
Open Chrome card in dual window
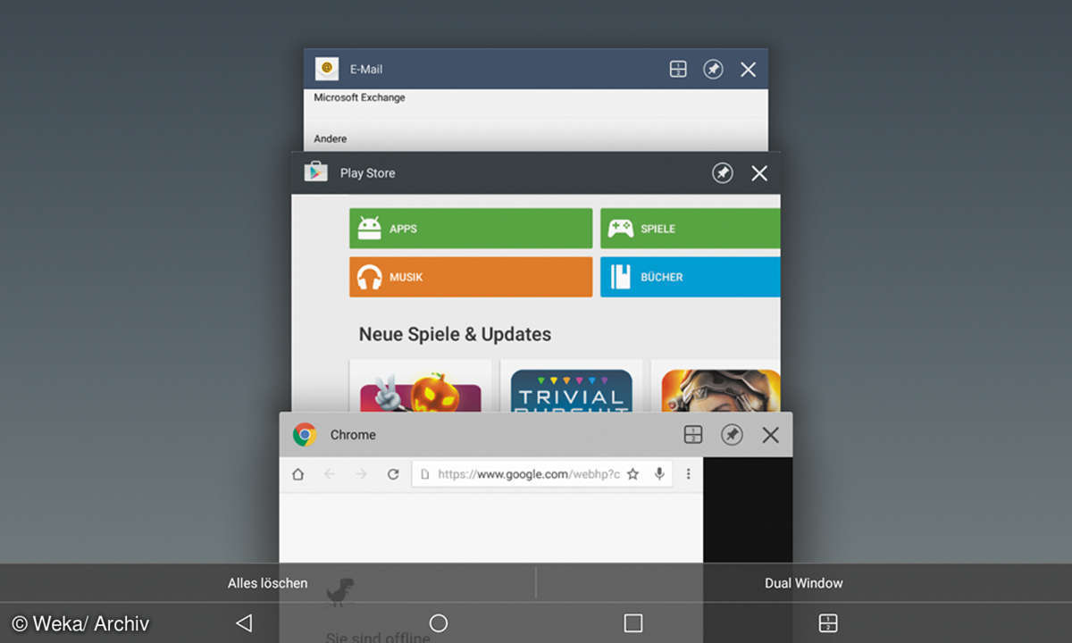[x=693, y=435]
